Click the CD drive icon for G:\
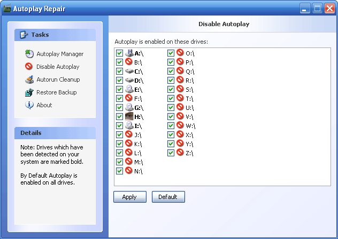The image size is (338, 239). coord(129,107)
